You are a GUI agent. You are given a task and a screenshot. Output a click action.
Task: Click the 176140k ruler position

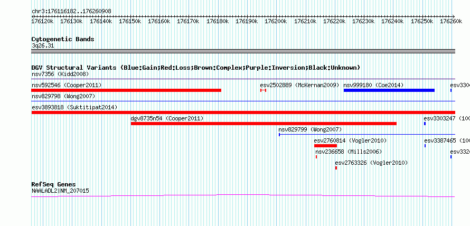click(101, 21)
